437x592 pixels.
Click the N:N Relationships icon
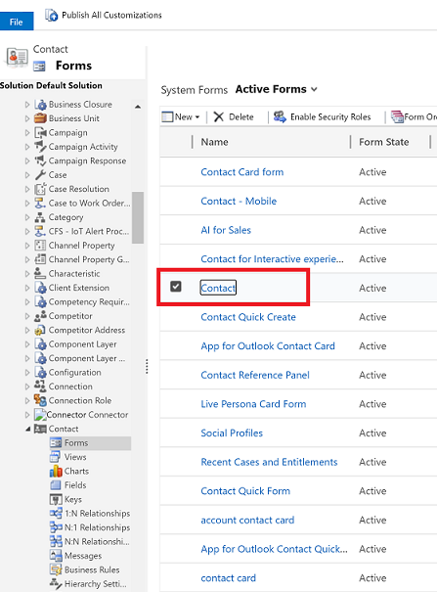point(56,541)
